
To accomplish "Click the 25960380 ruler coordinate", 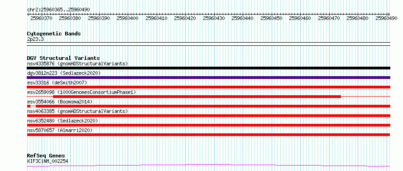I will tap(70, 18).
